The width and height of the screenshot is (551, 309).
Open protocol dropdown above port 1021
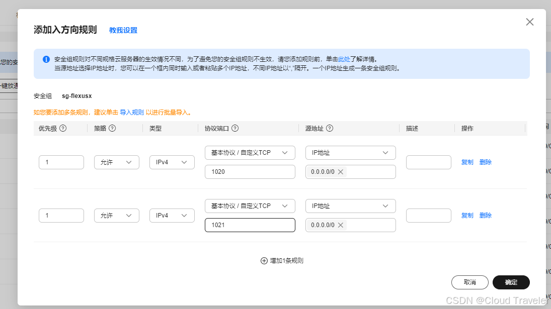pyautogui.click(x=250, y=206)
